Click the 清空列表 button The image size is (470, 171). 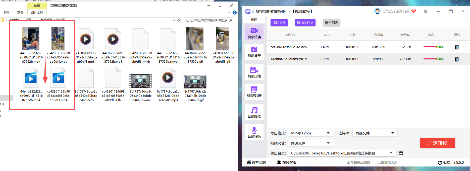(331, 23)
